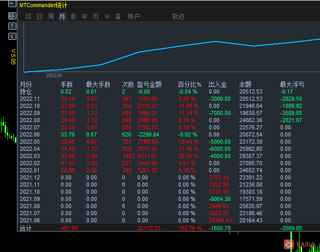The height and width of the screenshot is (252, 320).
Task: Collapse the panel with the minus icon
Action: (x=12, y=4)
